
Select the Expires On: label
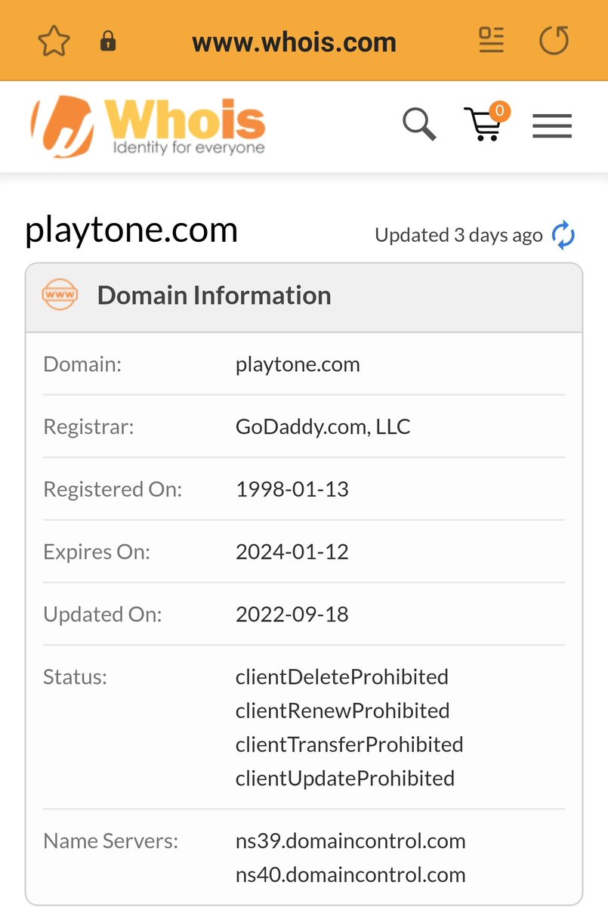pos(97,552)
